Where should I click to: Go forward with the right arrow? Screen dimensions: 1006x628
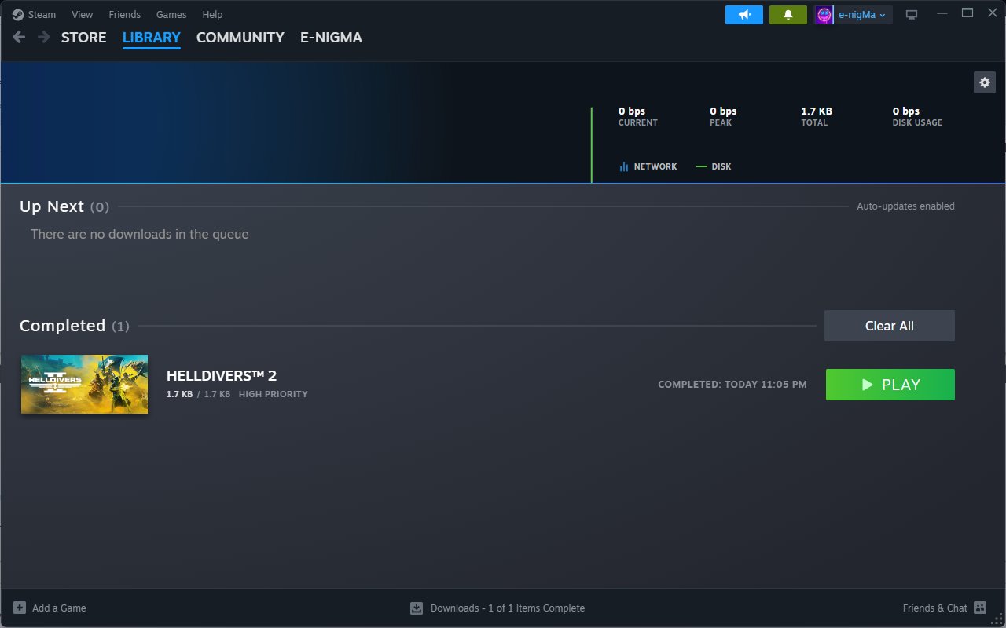click(x=44, y=37)
